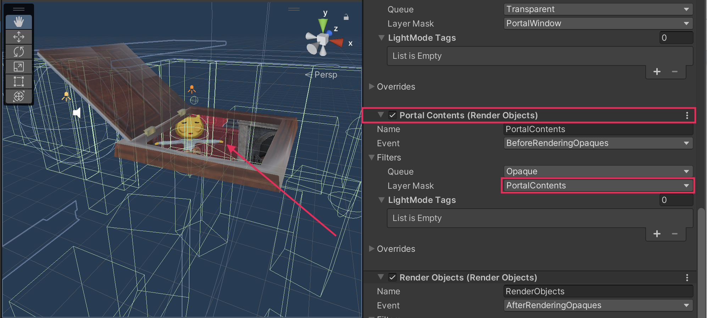This screenshot has width=707, height=318.
Task: Select the Scale tool
Action: click(19, 67)
